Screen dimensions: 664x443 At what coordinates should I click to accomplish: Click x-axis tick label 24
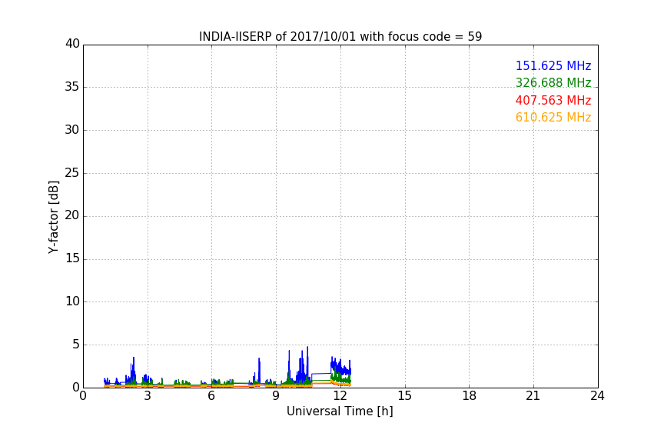pos(597,396)
